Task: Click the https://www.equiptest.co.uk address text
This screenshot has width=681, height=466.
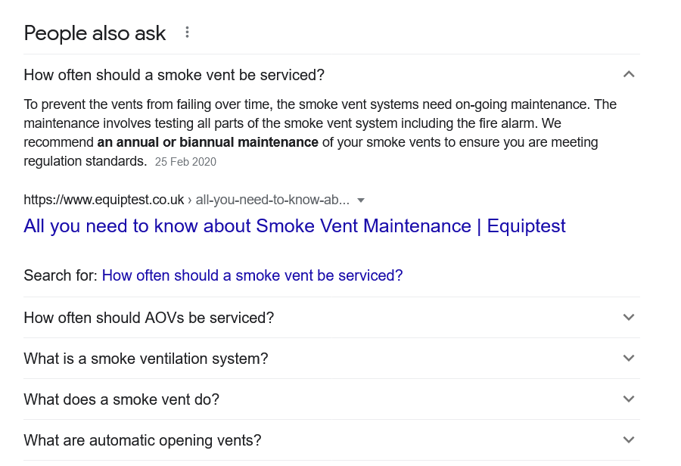Action: point(104,200)
